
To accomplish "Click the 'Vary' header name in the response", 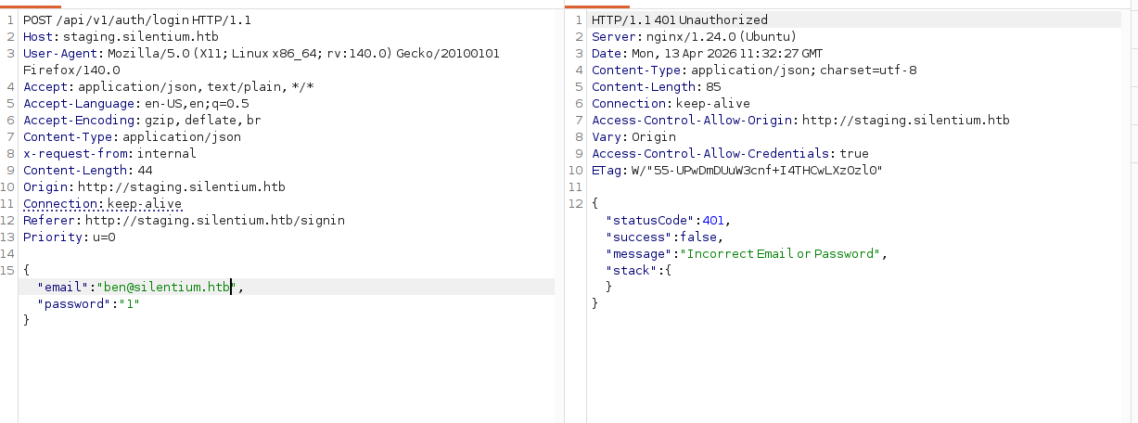I will (x=607, y=136).
